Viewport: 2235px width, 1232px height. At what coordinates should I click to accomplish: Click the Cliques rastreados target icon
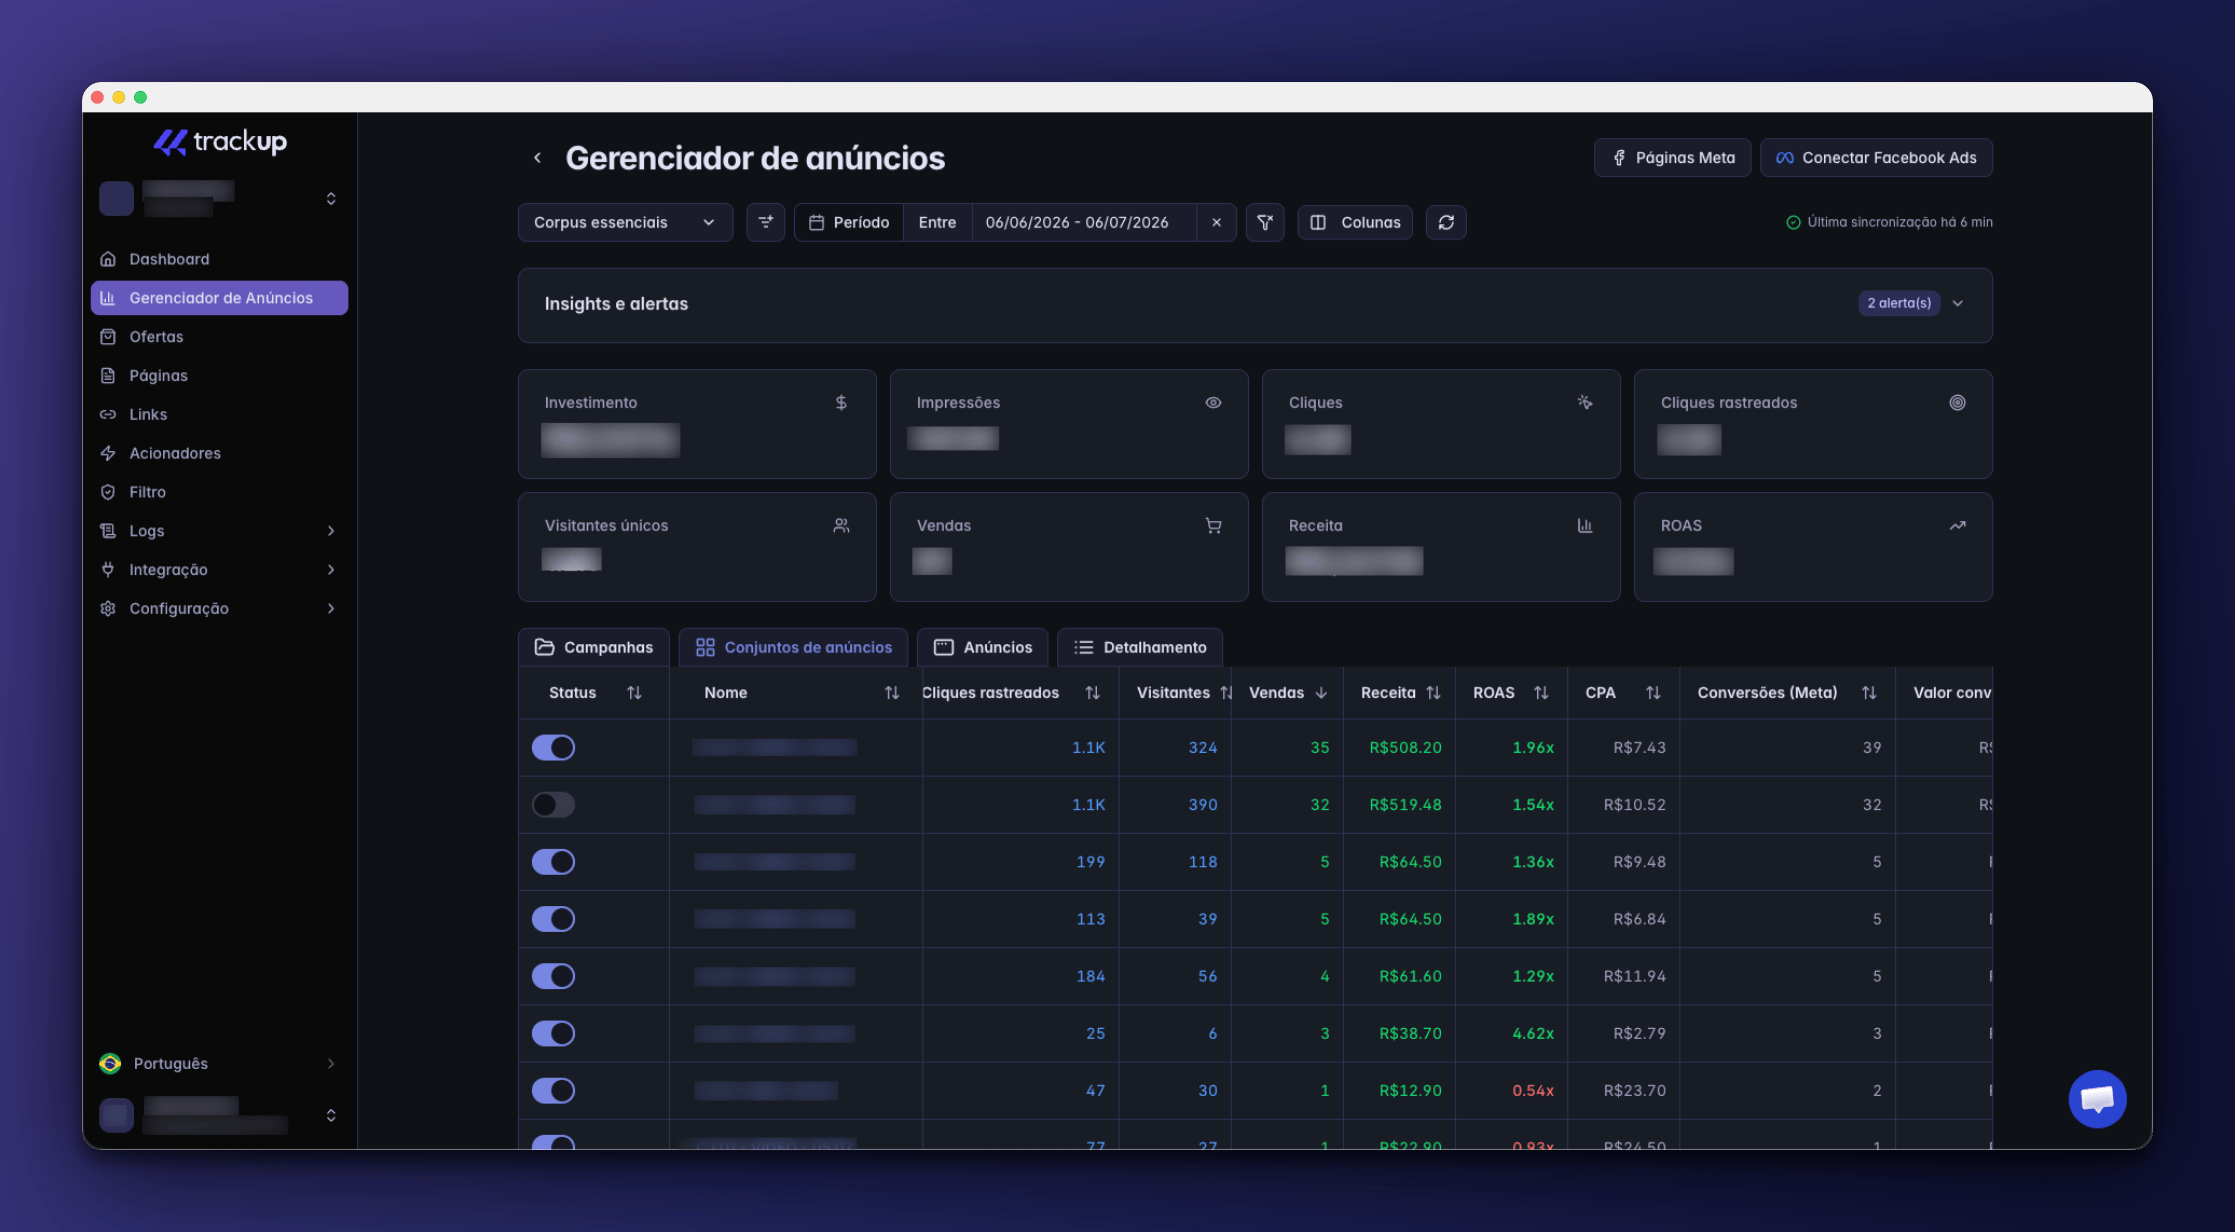coord(1956,403)
